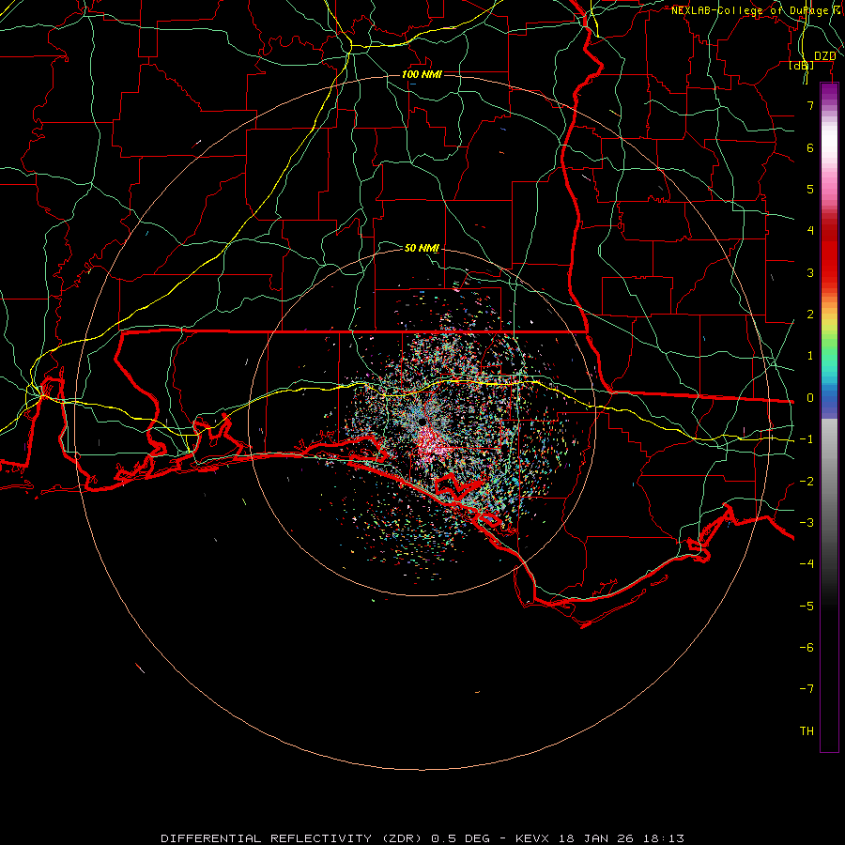
Task: Click the "50 NMI" range ring label
Action: coord(422,248)
